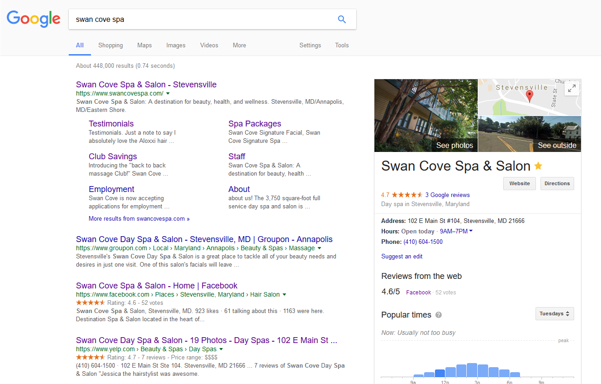Screen dimensions: 601x384
Task: Click the Popular times help question icon
Action: 439,315
